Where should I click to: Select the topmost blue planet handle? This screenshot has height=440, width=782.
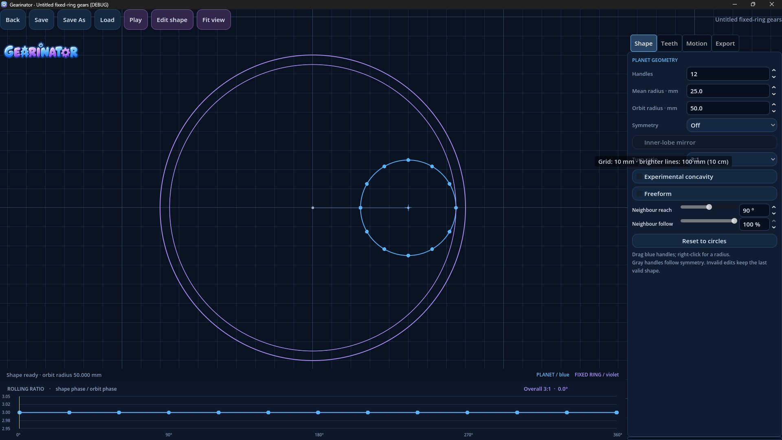pos(408,160)
